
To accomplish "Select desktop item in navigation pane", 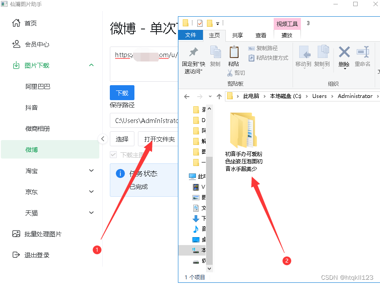I will tap(199, 240).
